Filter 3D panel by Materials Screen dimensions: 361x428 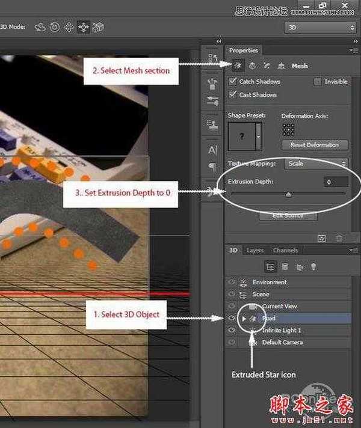pos(298,266)
